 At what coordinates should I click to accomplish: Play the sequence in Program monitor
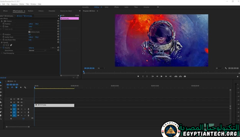(162, 76)
